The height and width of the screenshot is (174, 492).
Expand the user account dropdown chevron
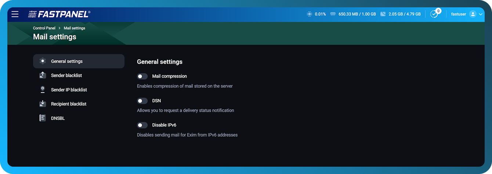(481, 14)
